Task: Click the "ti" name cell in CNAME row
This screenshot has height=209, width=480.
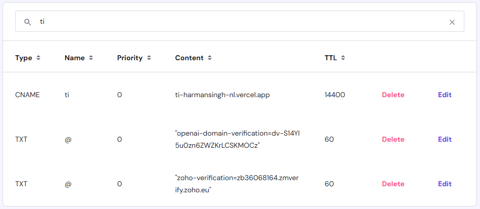Action: [x=67, y=95]
